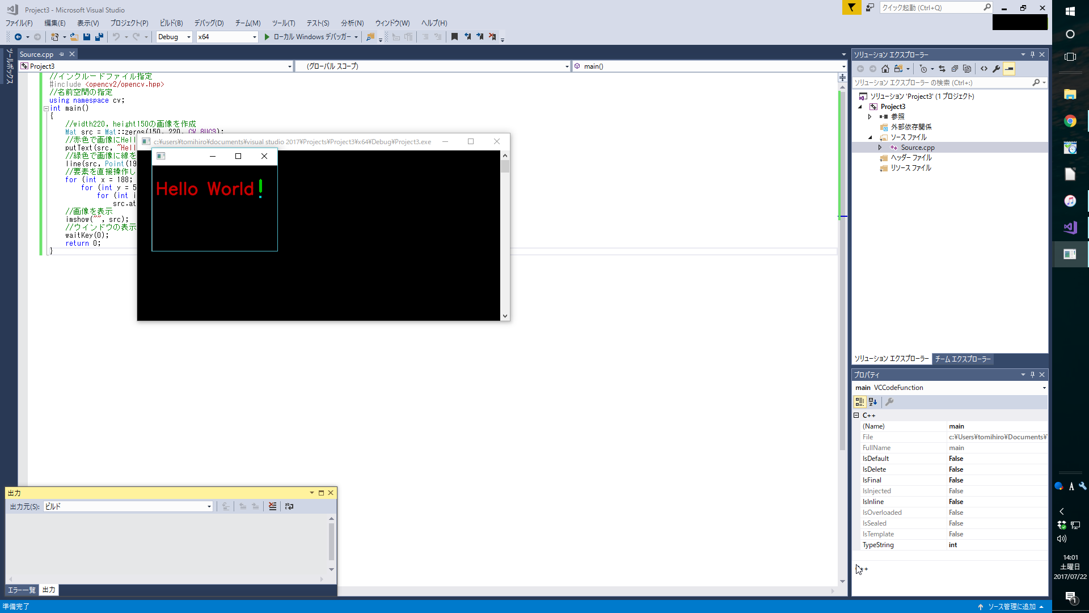Expand the 参照 node under Project3
Viewport: 1089px width, 613px height.
(x=870, y=116)
